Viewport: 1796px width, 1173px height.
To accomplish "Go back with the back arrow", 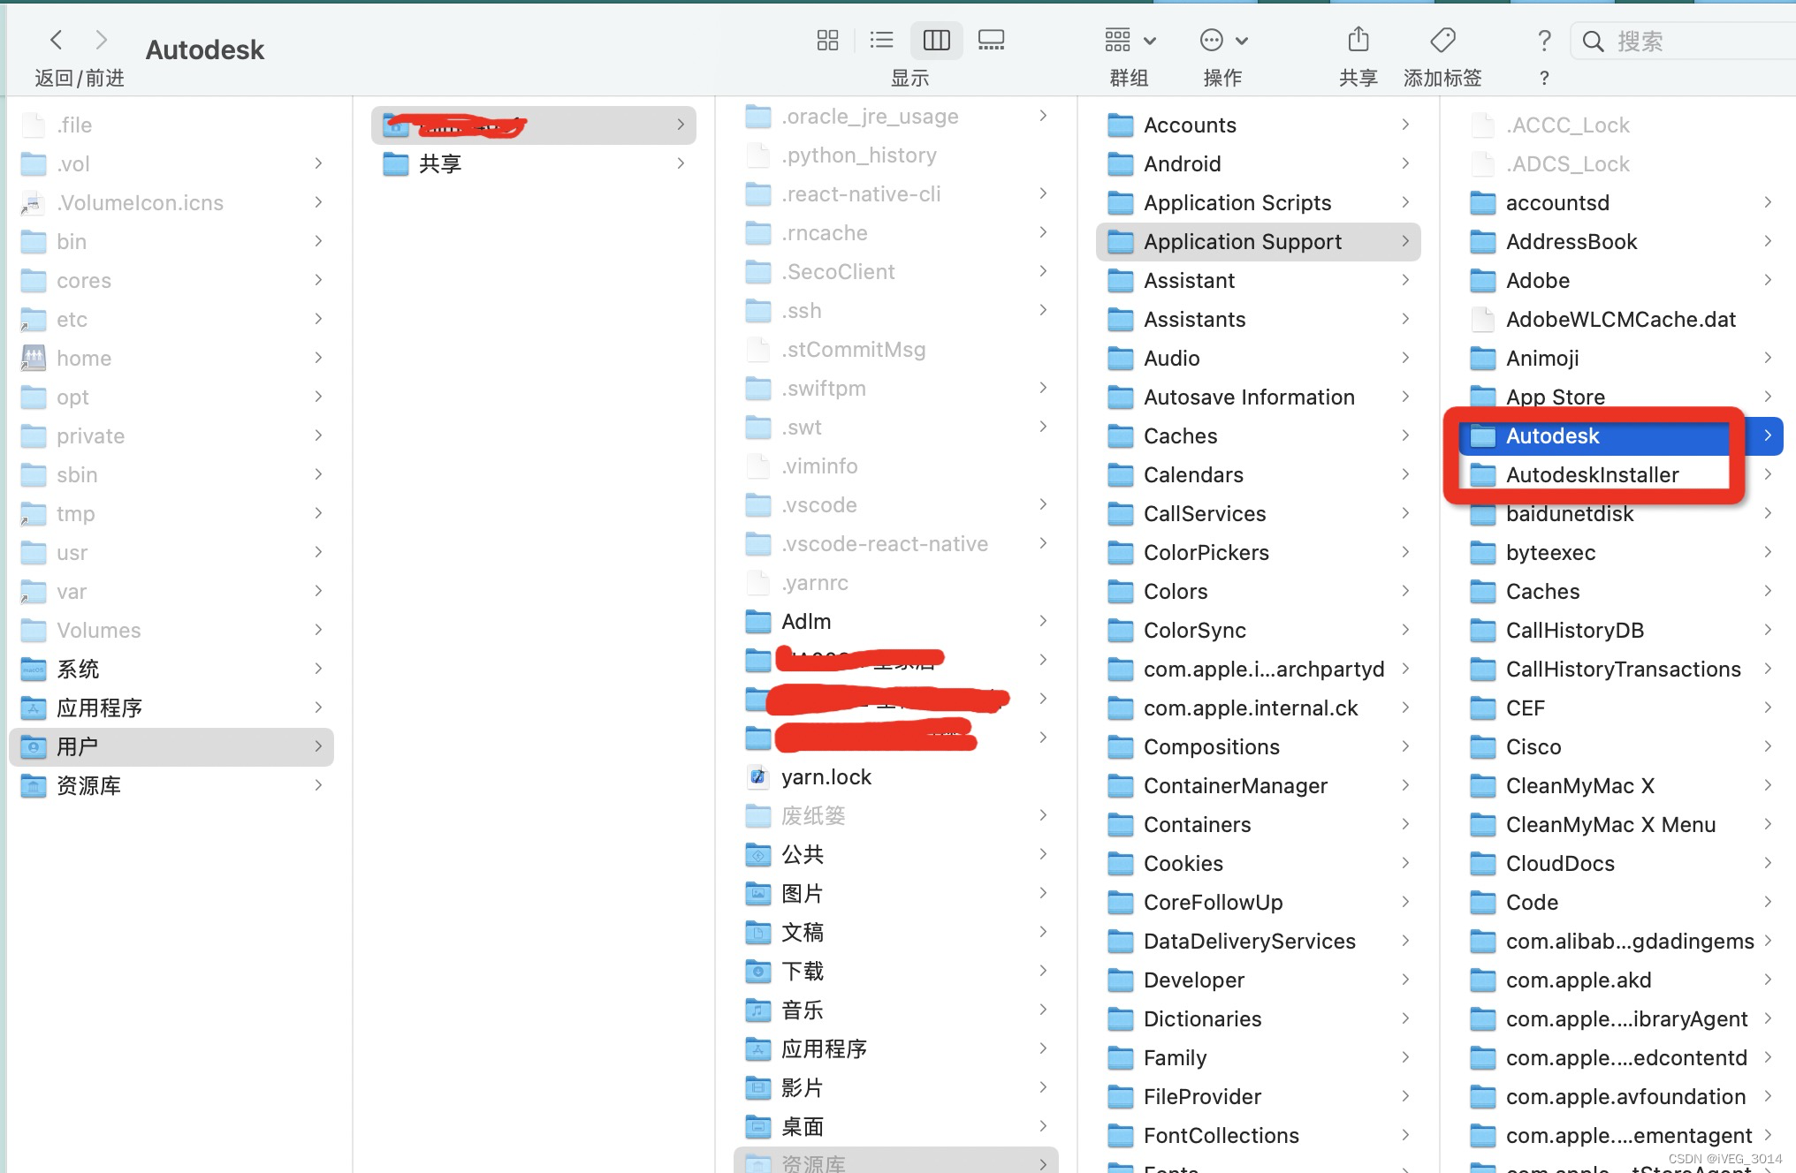I will [x=57, y=40].
